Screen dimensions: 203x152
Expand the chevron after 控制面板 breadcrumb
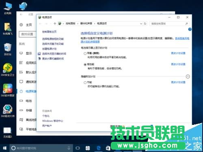pyautogui.click(x=78, y=24)
